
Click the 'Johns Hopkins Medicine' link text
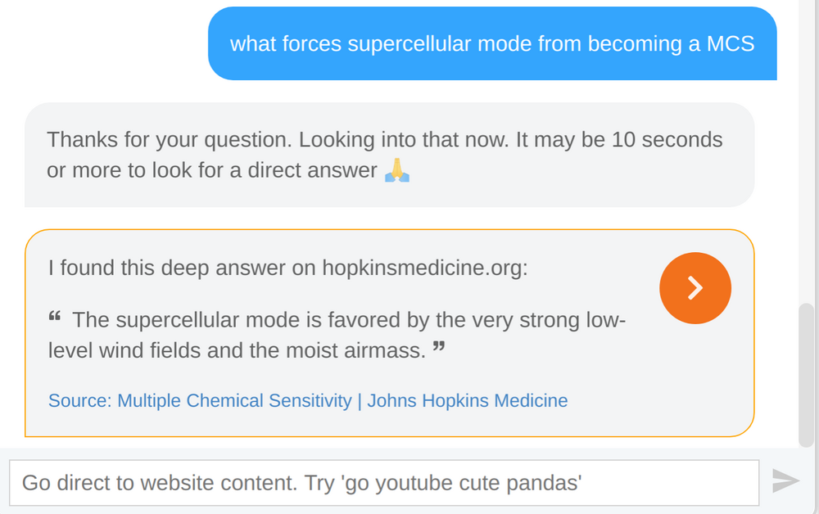(467, 401)
